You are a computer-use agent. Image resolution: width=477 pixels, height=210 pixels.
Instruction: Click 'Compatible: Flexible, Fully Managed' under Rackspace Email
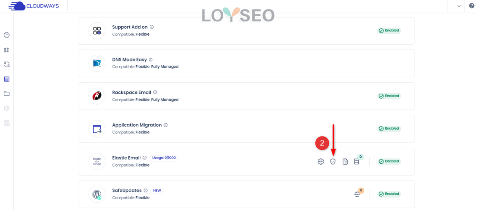145,100
